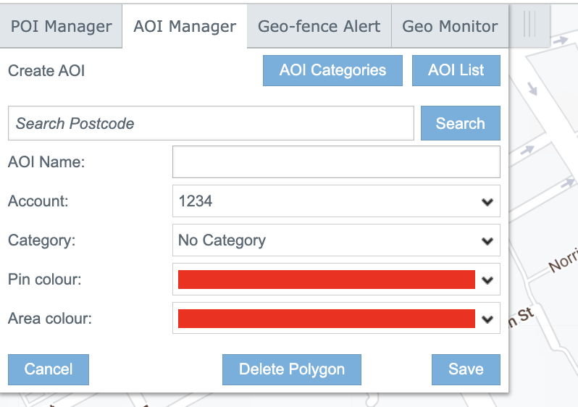Show the AOI List

point(456,71)
